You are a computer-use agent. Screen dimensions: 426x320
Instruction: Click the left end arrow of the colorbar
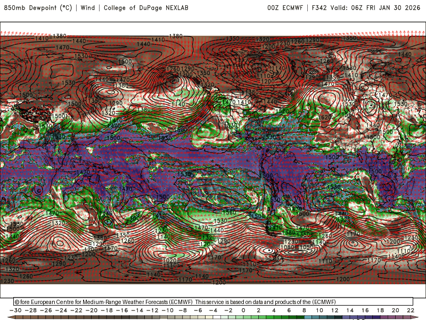click(x=11, y=317)
